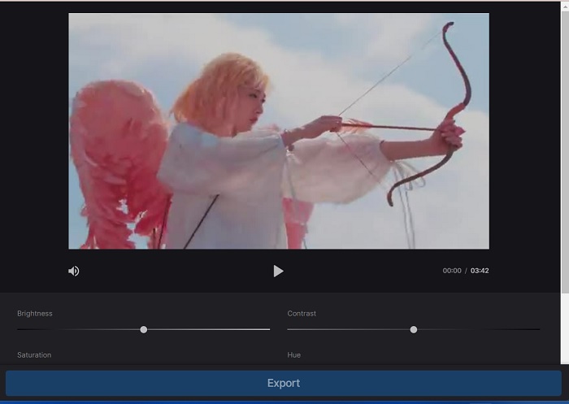Click the Export button

284,383
